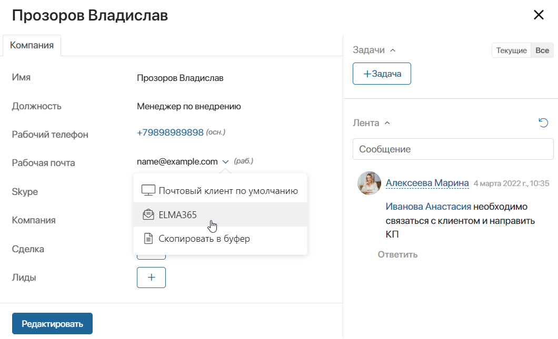Close the Прозоров Владислав contact card
The height and width of the screenshot is (339, 558).
539,15
